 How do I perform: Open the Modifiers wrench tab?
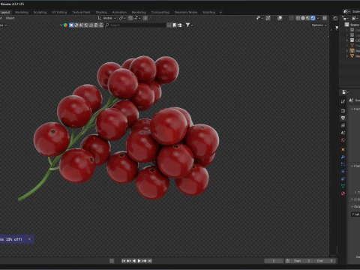pos(343,157)
